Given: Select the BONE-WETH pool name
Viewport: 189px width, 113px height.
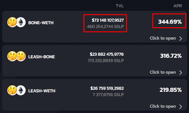Looking at the screenshot, I should coord(41,23).
